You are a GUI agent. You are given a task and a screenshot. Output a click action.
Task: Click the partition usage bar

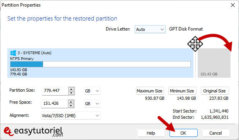point(100,64)
